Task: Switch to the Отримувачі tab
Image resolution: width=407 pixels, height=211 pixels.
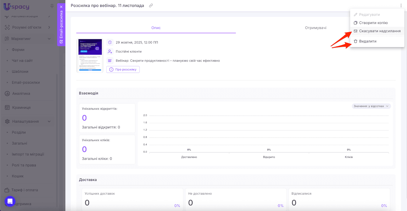Action: click(x=315, y=28)
